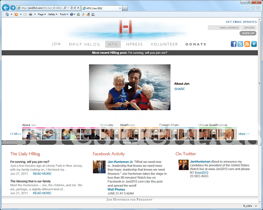Click the Home icon in the command bar
Image resolution: width=263 pixels, height=210 pixels.
[x=7, y=15]
